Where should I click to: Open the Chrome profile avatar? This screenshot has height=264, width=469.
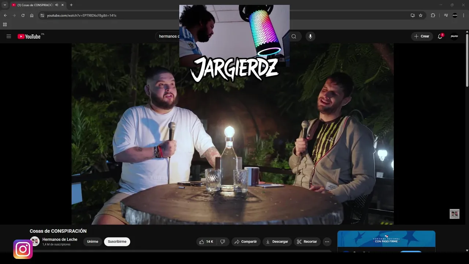coord(455,15)
